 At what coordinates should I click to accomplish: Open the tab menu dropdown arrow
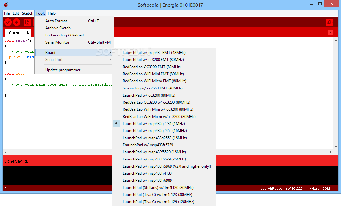[x=330, y=32]
